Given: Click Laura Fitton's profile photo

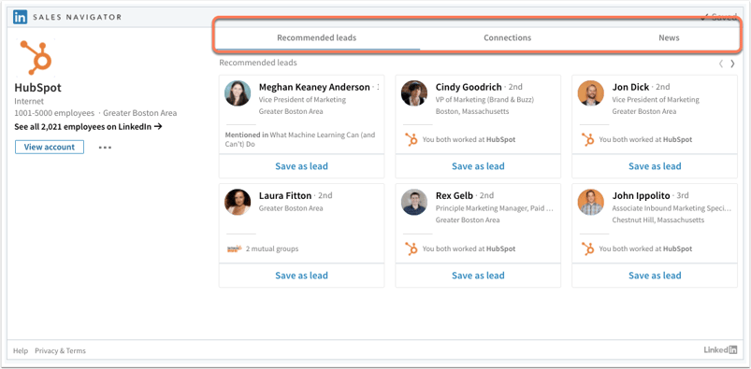Looking at the screenshot, I should (x=238, y=202).
